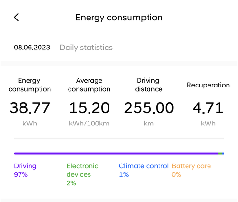Tap the 4.71 kWh recuperation value
238x202 pixels.
[208, 108]
